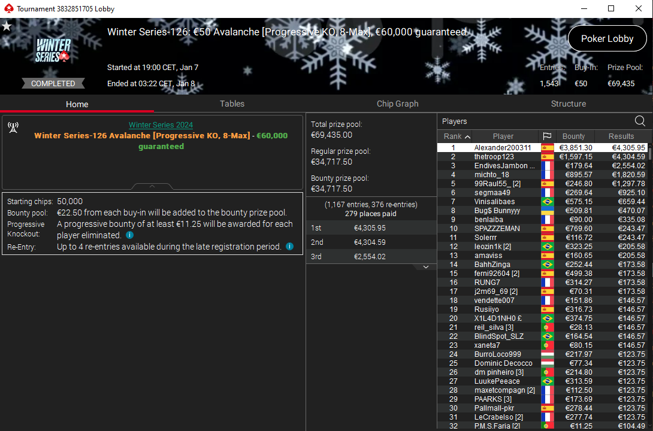This screenshot has width=653, height=431.
Task: Click the 1st place payout row
Action: tap(371, 228)
